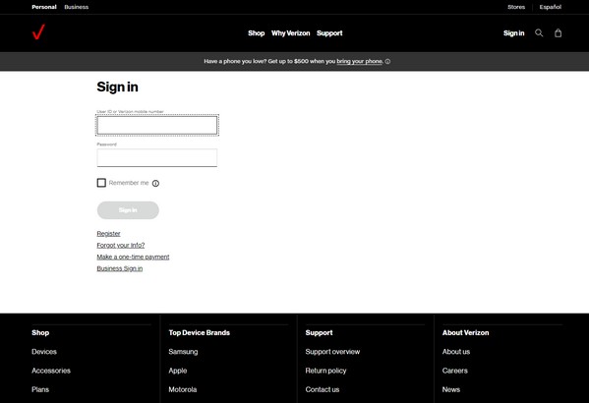Screen dimensions: 589x403
Task: Open Samsung under Top Device Brands
Action: [183, 352]
